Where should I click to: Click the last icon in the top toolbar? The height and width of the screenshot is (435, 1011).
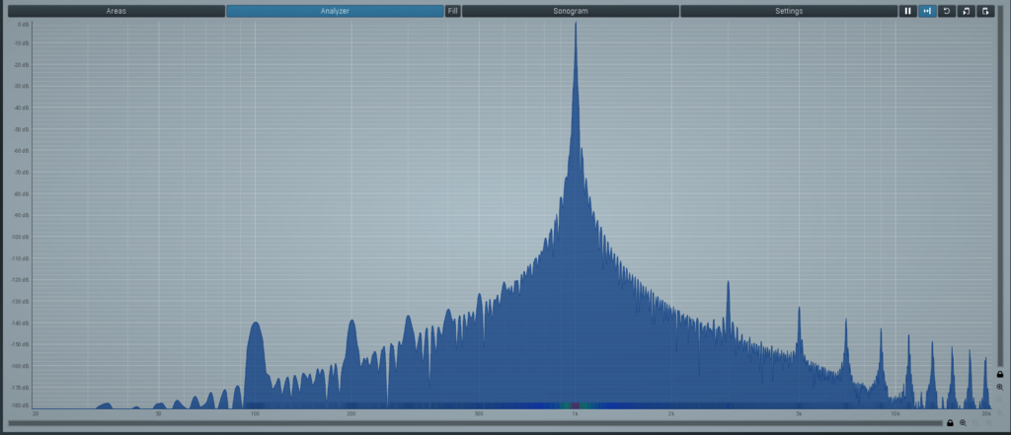tap(985, 11)
